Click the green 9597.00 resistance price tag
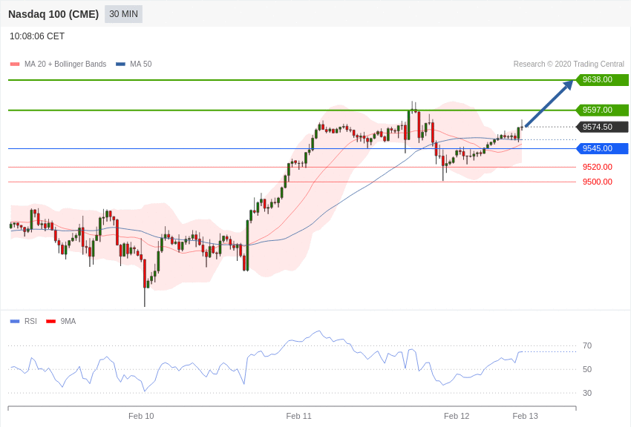Image resolution: width=631 pixels, height=427 pixels. [x=602, y=110]
